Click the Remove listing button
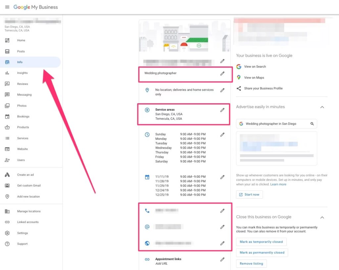339x270 pixels. pos(251,264)
